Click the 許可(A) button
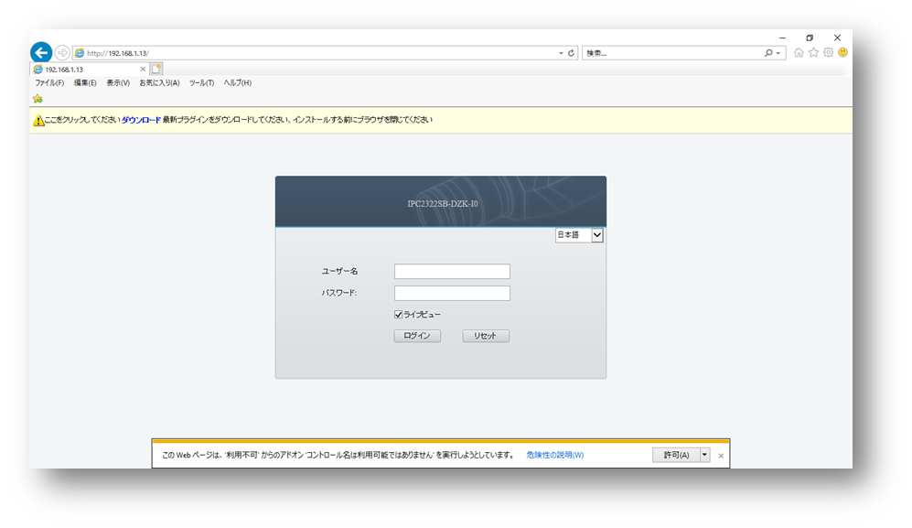 tap(676, 455)
